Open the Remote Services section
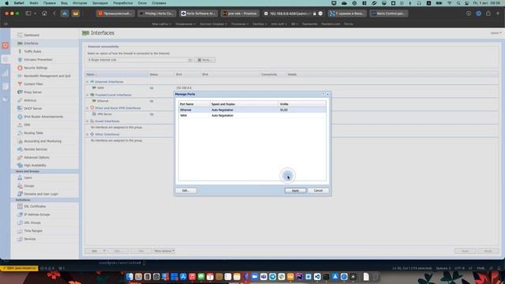Image resolution: width=505 pixels, height=284 pixels. coord(36,149)
